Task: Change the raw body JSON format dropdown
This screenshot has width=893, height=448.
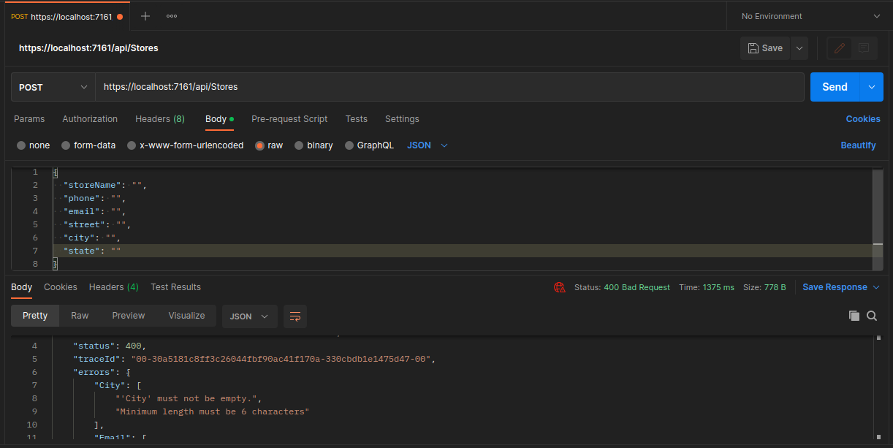Action: 427,145
